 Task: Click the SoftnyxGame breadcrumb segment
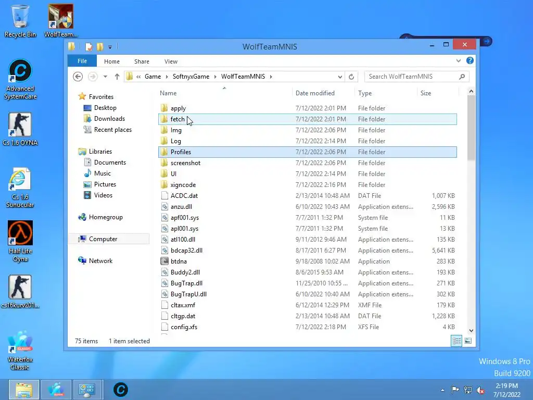click(x=191, y=77)
